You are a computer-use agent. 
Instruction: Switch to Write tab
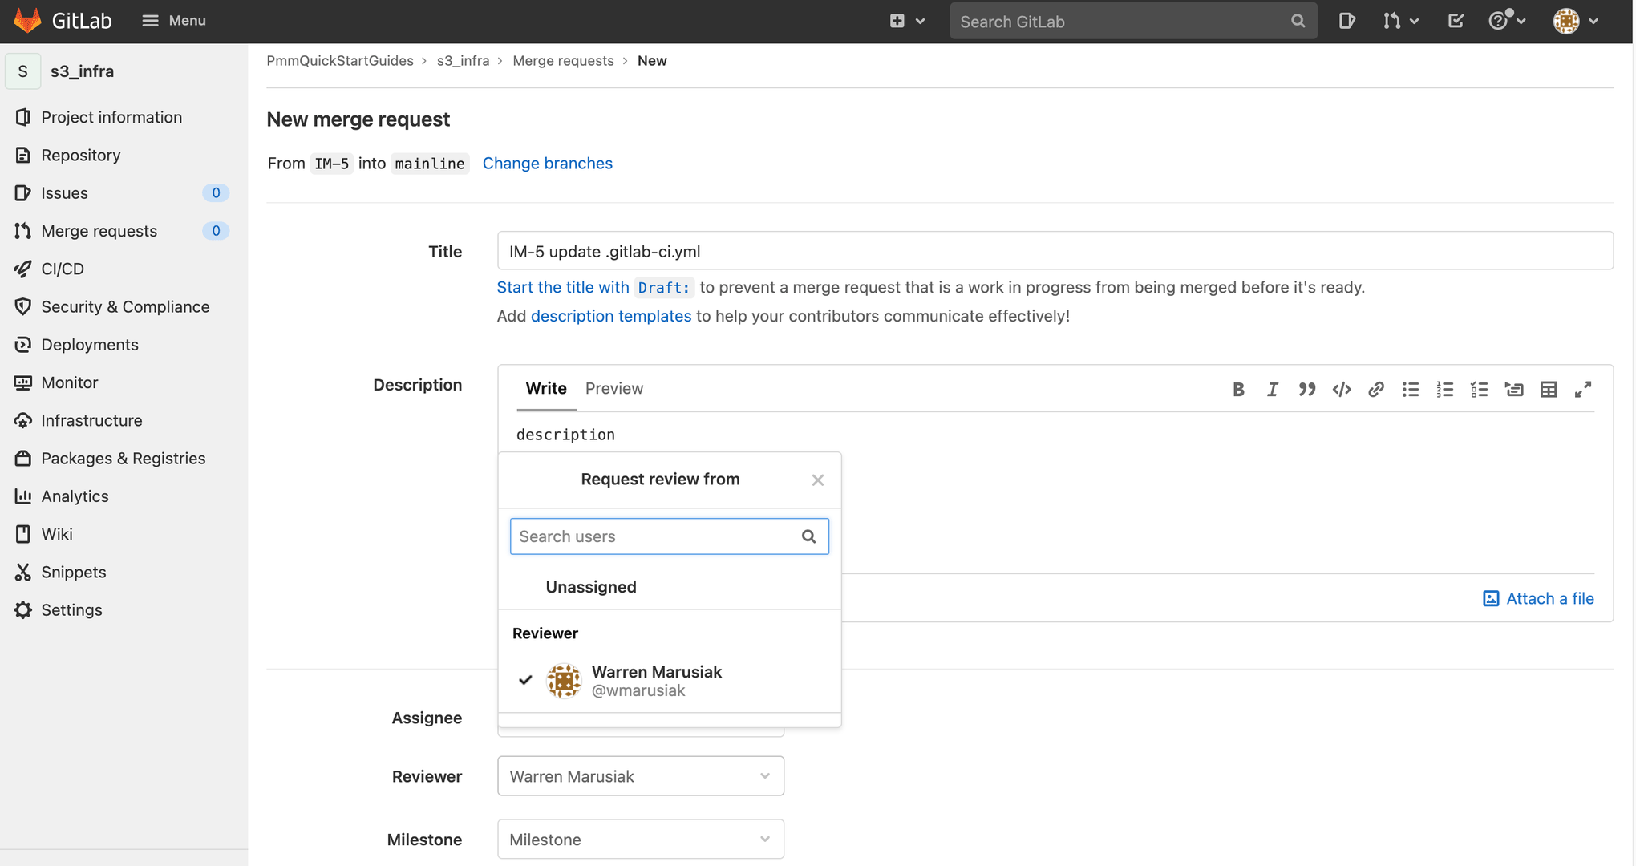[x=545, y=387]
